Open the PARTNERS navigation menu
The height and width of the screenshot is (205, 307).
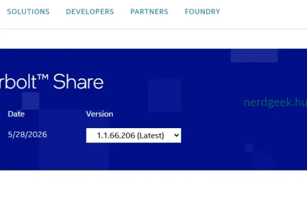(149, 12)
